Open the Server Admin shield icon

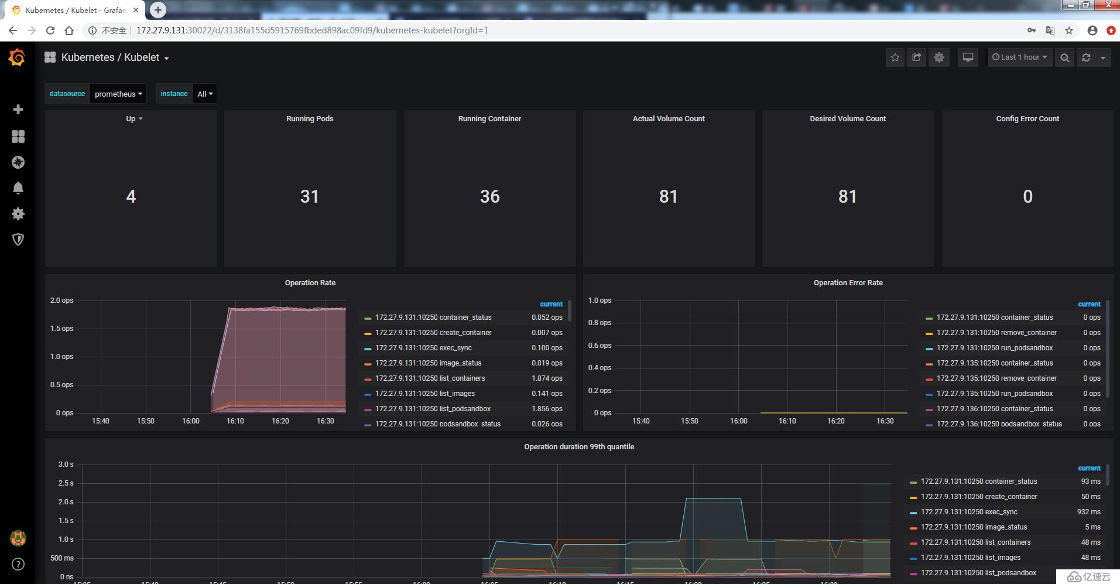[18, 240]
